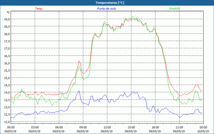
Task: Click the Temp. red legend label
Action: pos(39,9)
